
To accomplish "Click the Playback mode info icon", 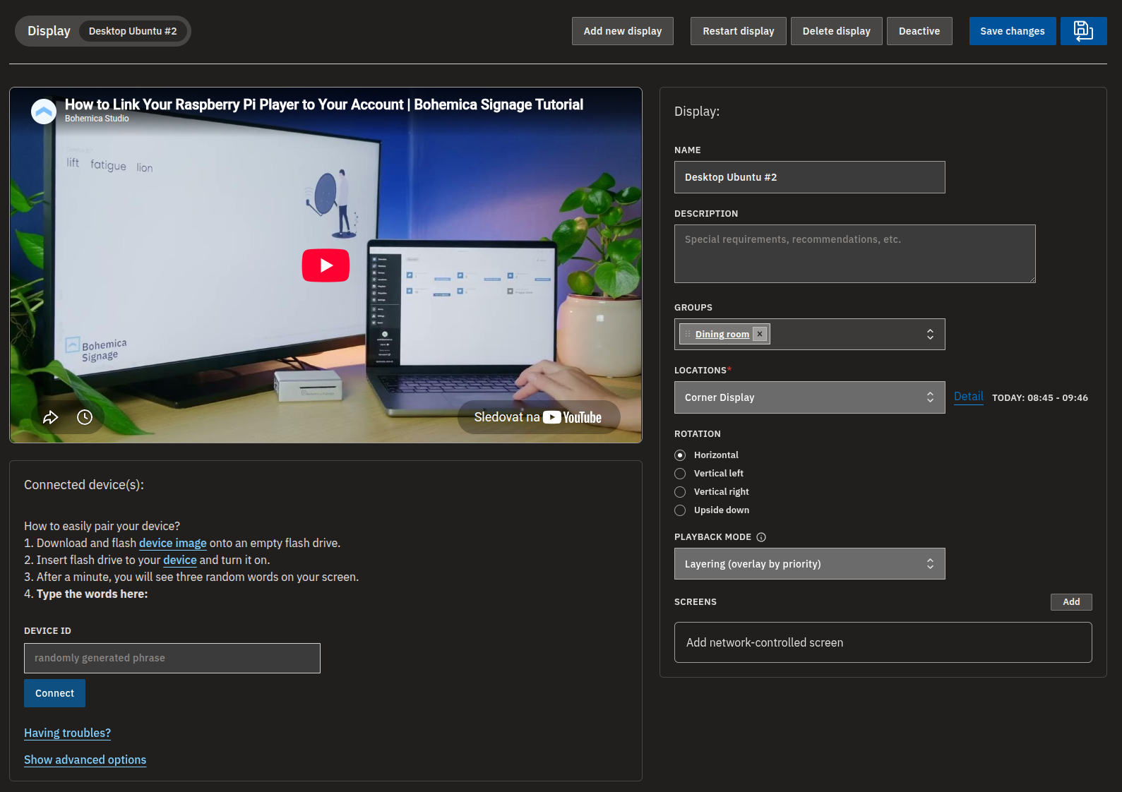I will 761,537.
